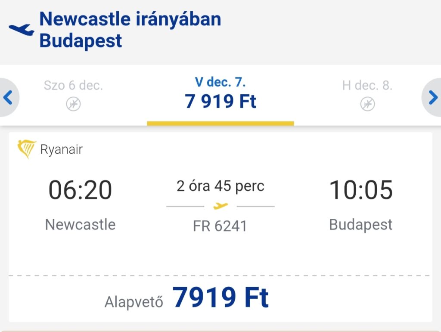441x332 pixels.
Task: Click the blue airplane icon beside the route title
Action: (21, 30)
